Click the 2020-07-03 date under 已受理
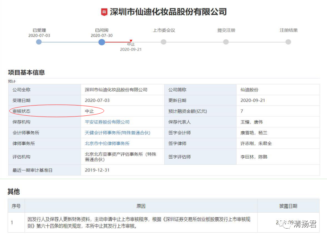This screenshot has height=238, width=327. pos(39,36)
